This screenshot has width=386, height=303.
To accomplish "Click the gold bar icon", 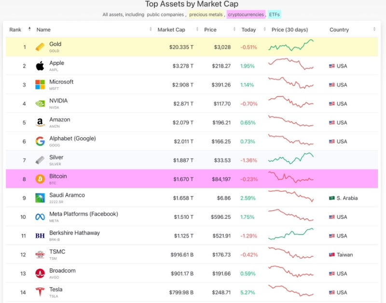I will (40, 47).
